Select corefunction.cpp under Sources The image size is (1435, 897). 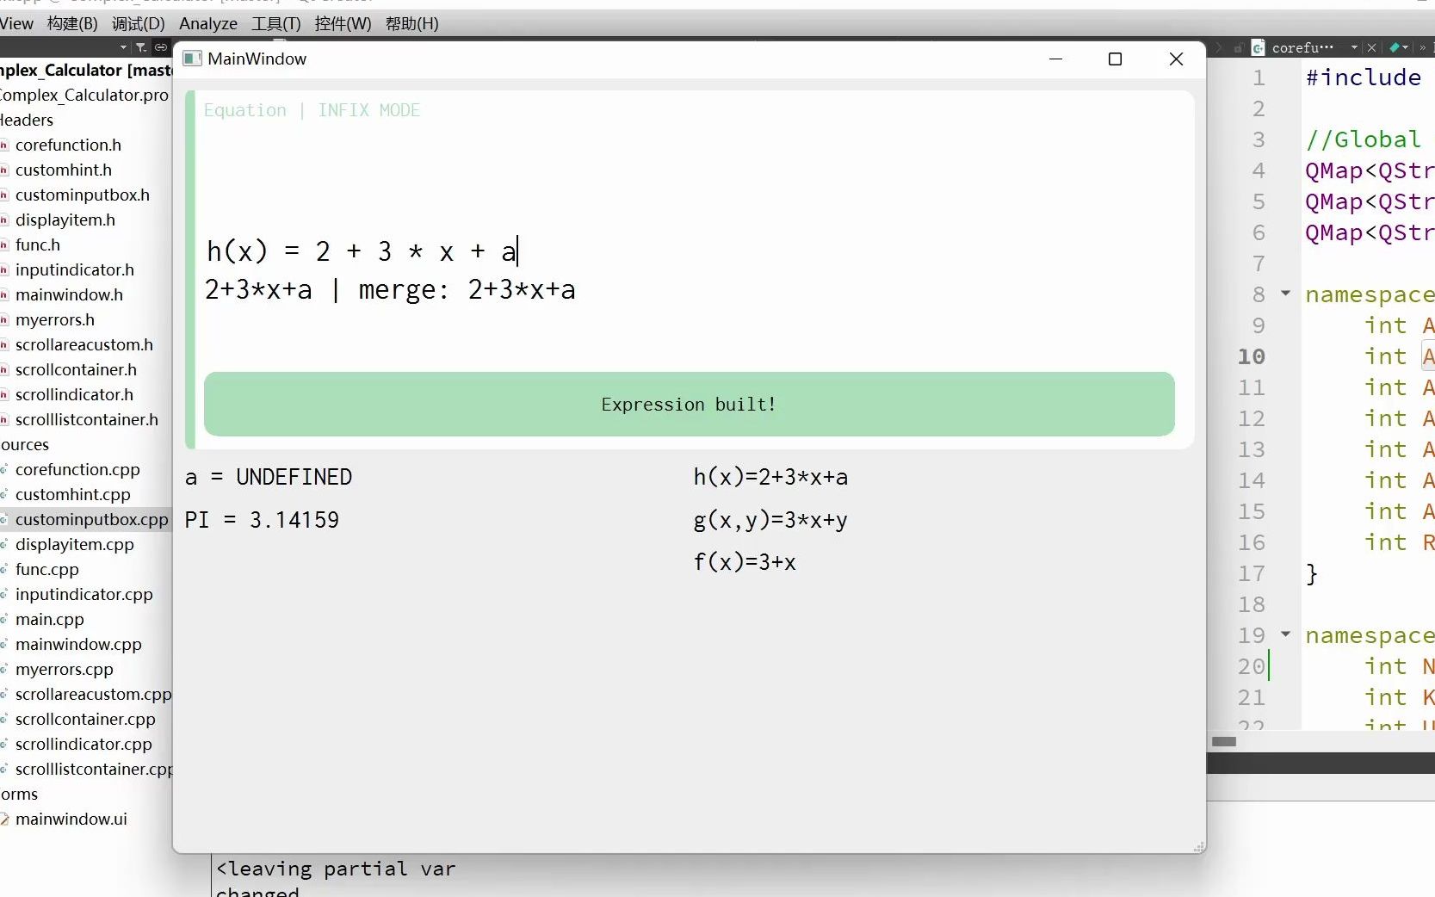click(79, 469)
